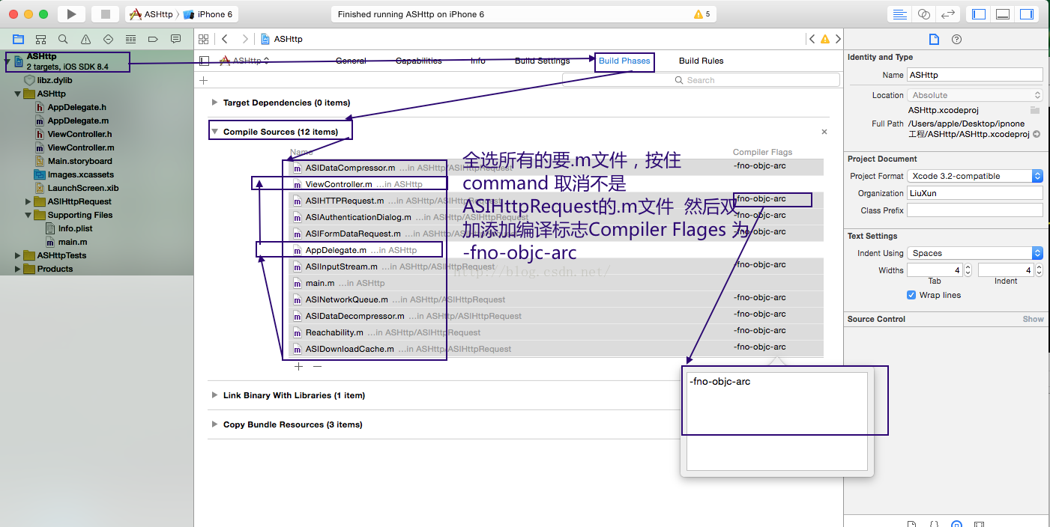This screenshot has height=527, width=1050.
Task: Run the ASHttp scheme with Play button
Action: (x=71, y=13)
